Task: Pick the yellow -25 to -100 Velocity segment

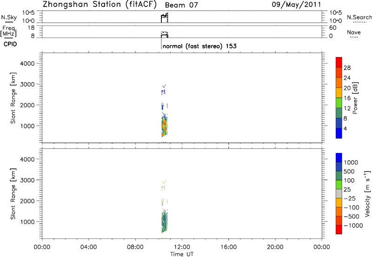Action: [339, 203]
